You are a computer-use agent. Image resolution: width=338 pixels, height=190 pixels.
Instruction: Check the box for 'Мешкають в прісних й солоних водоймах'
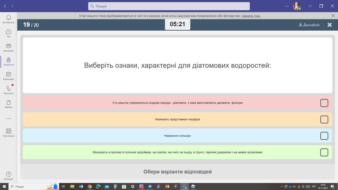[x=324, y=152]
